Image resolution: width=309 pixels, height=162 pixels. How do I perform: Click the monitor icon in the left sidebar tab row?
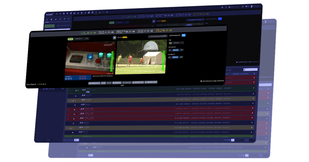[x=68, y=19]
